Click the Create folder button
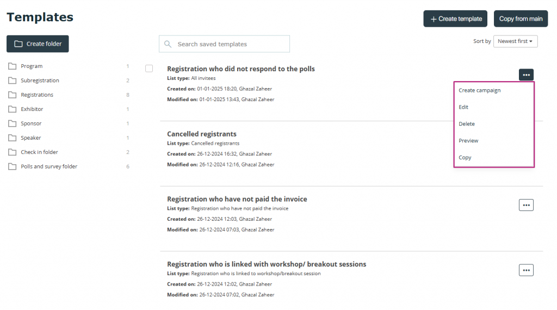Viewport: 557px width, 310px height. pos(38,44)
